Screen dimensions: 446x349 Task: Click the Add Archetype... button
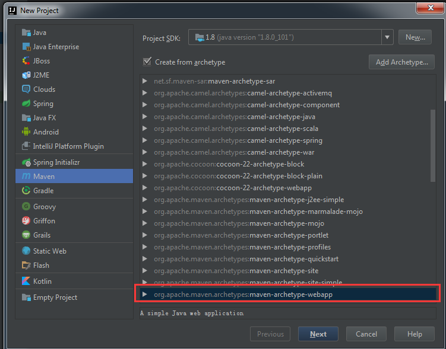(401, 62)
